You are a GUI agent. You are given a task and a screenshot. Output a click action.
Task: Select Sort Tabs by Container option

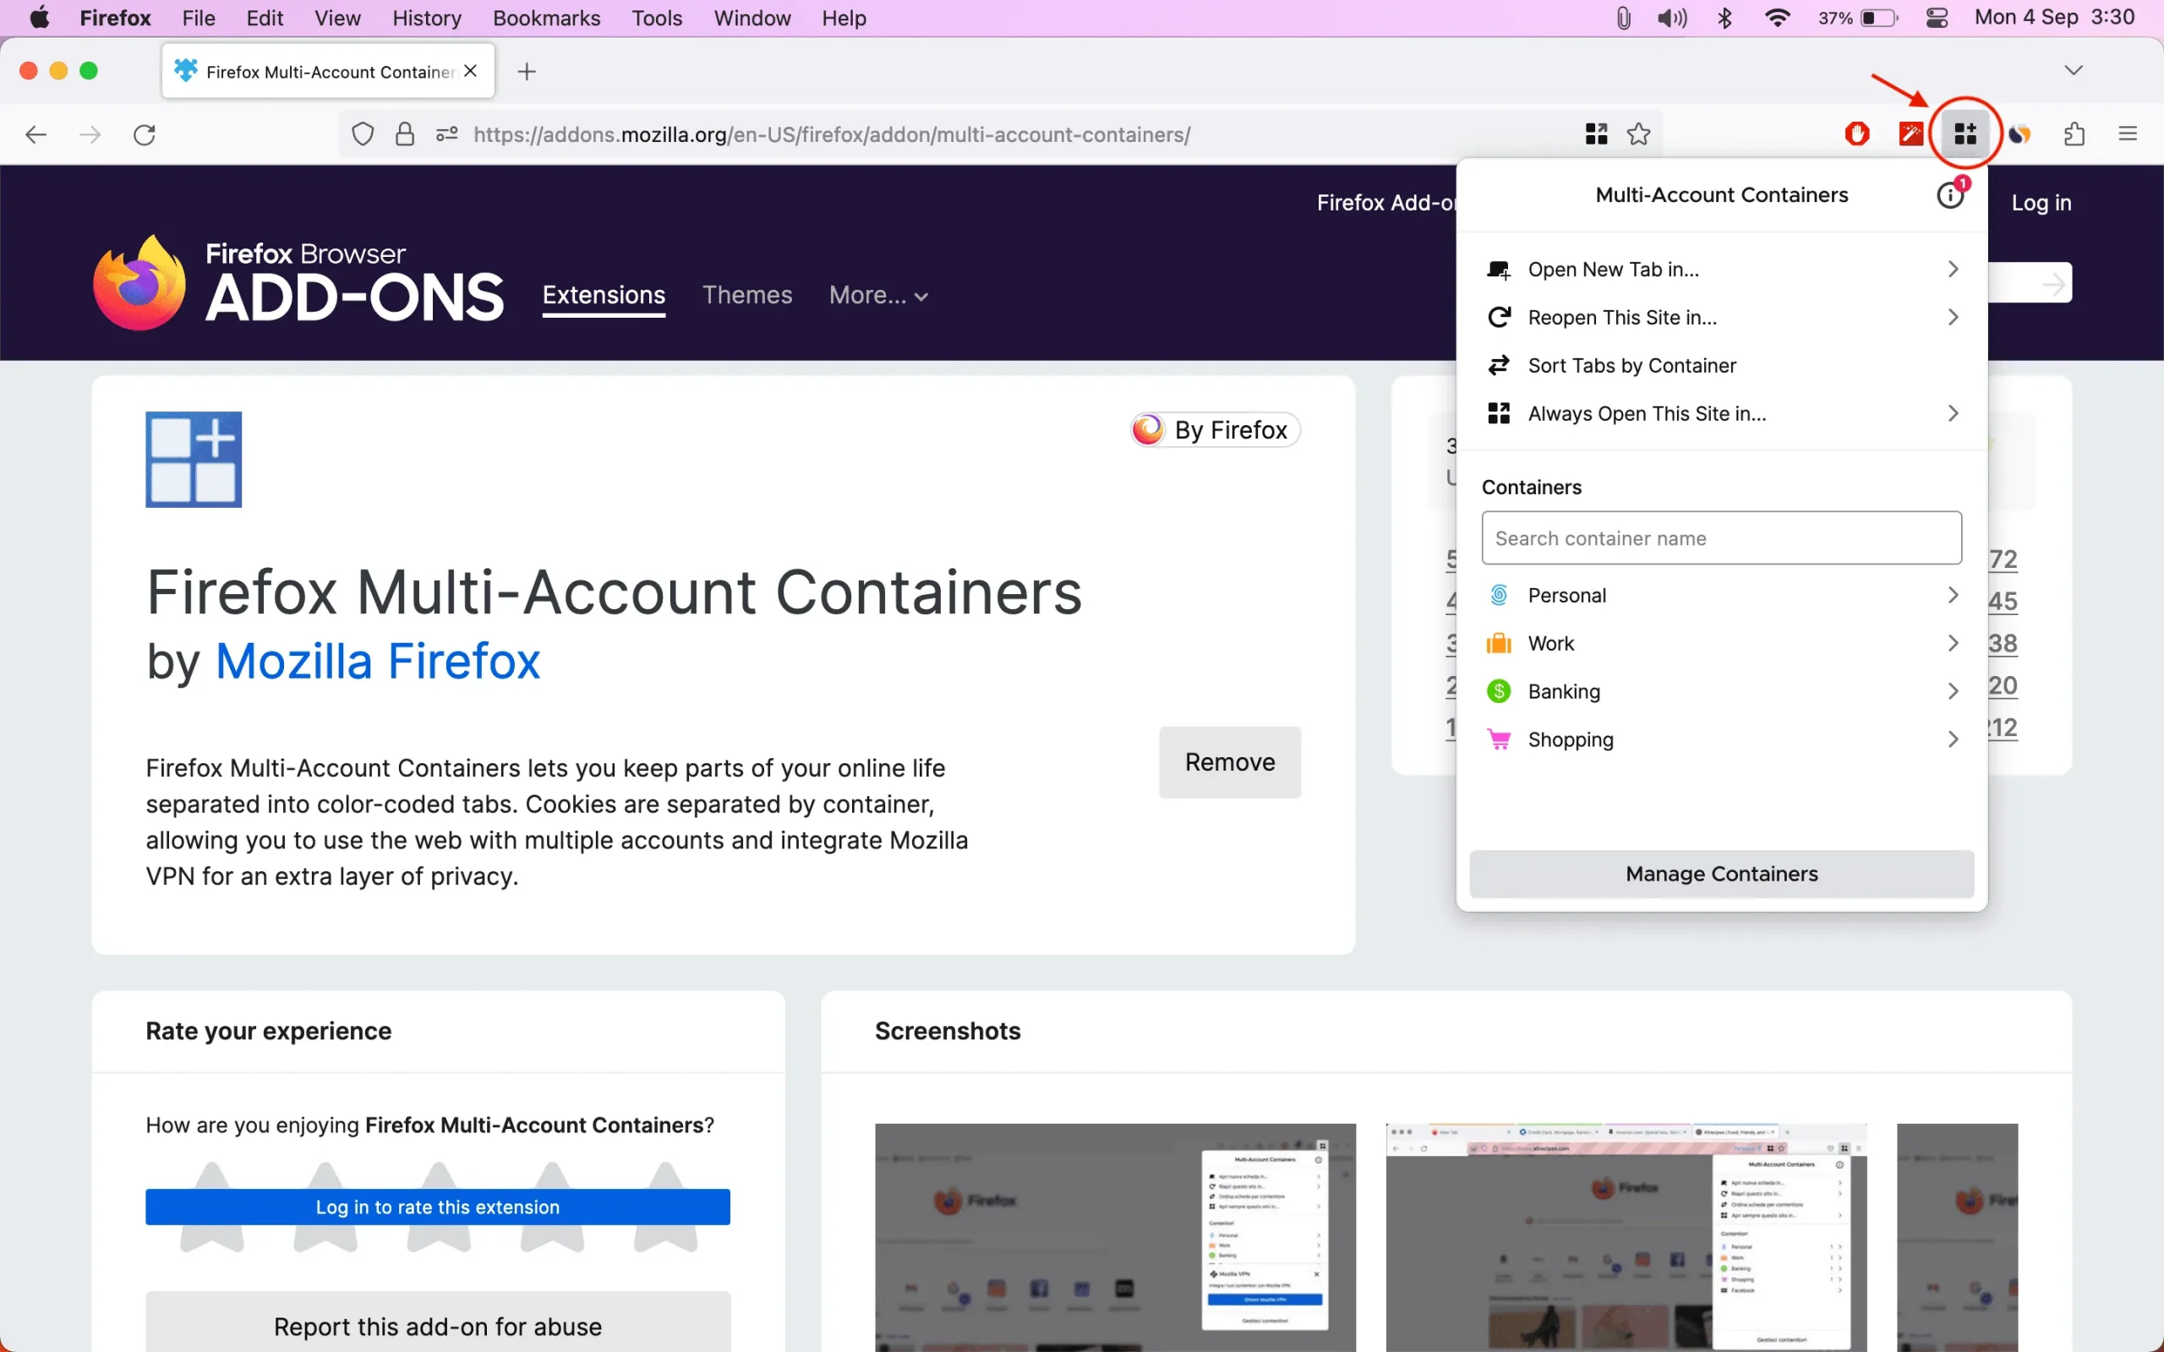click(1631, 364)
